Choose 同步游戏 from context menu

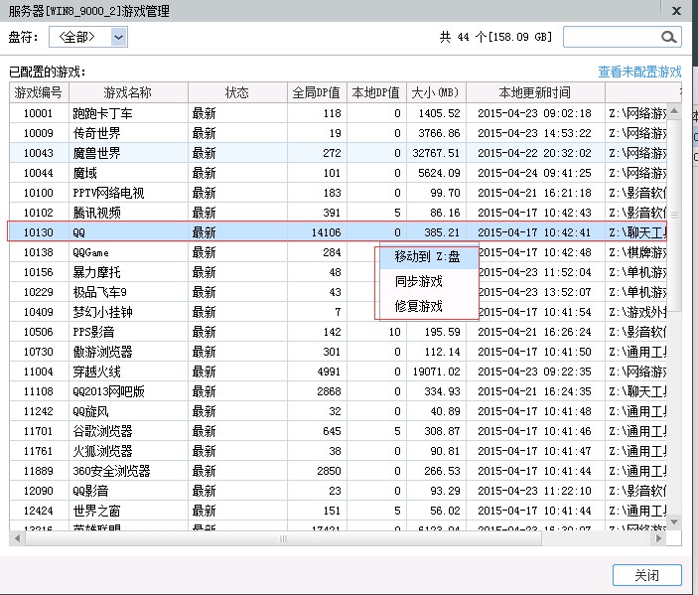coord(427,281)
